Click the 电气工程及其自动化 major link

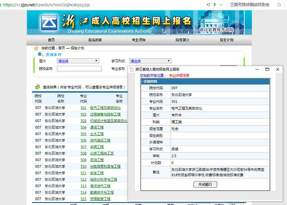point(105,108)
